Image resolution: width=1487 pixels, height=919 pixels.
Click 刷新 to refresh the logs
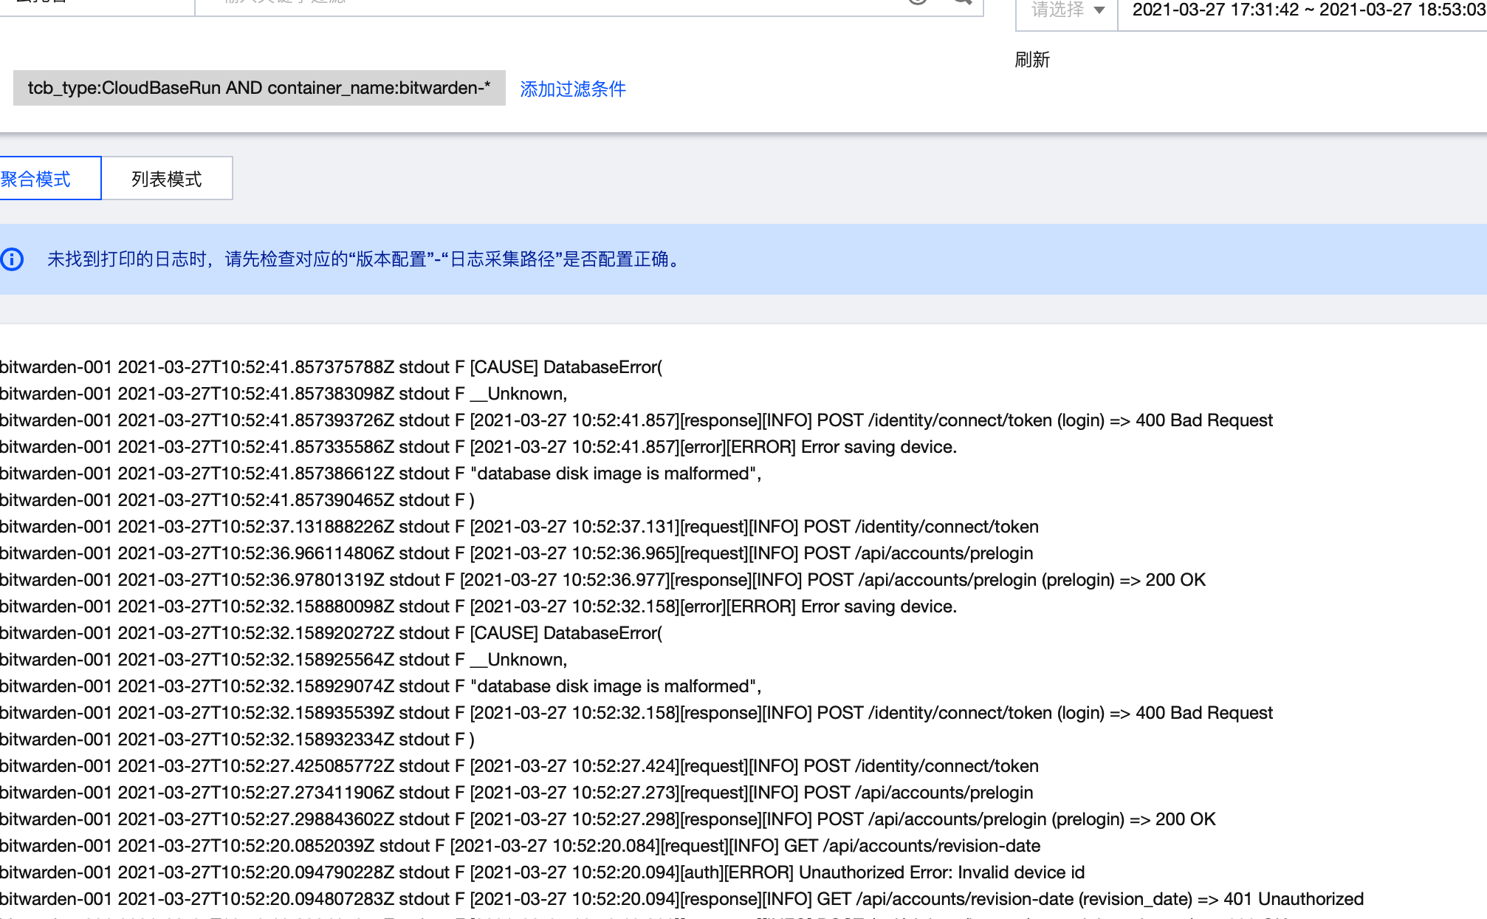(1034, 60)
